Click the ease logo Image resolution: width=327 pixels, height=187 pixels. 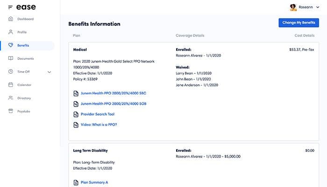click(x=26, y=7)
